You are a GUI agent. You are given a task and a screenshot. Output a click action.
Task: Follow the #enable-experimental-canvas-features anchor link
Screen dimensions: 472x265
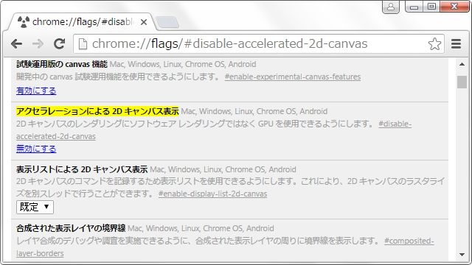pyautogui.click(x=293, y=77)
